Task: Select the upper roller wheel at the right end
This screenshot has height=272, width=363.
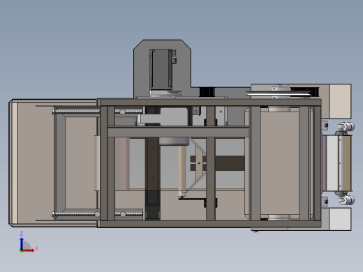Action: (346, 127)
